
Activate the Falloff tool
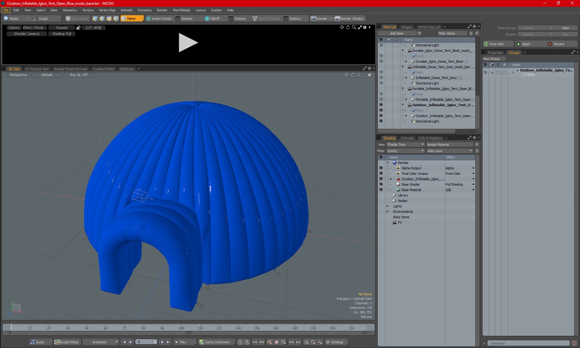tap(212, 18)
